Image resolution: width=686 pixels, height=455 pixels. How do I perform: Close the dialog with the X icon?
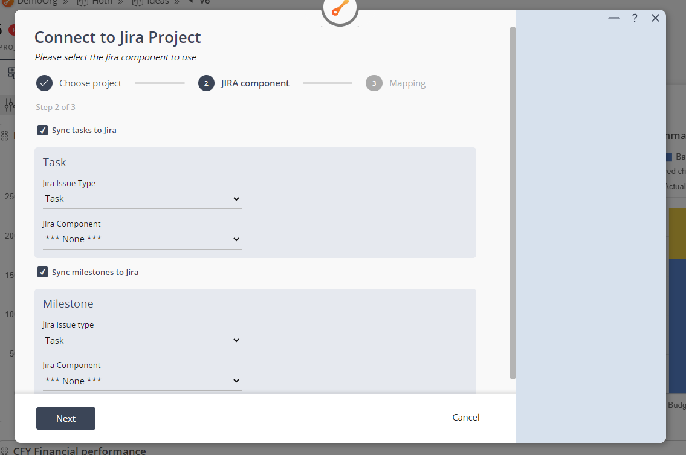click(x=655, y=18)
